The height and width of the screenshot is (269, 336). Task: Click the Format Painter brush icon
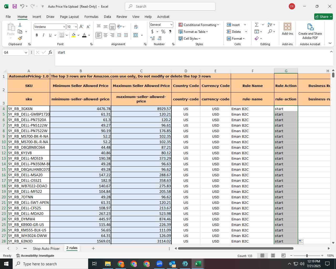tap(20, 38)
